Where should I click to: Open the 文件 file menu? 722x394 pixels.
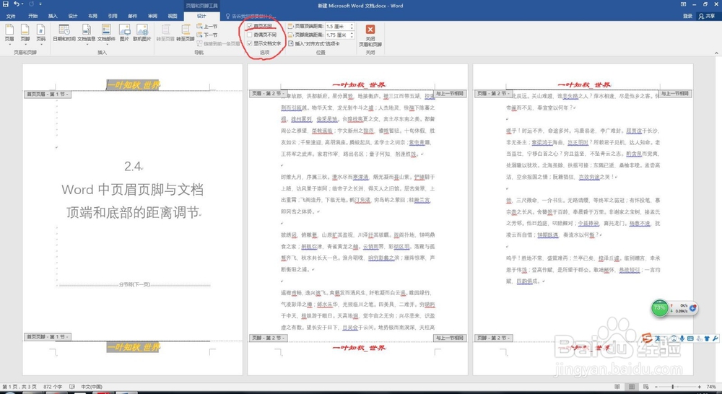(11, 16)
